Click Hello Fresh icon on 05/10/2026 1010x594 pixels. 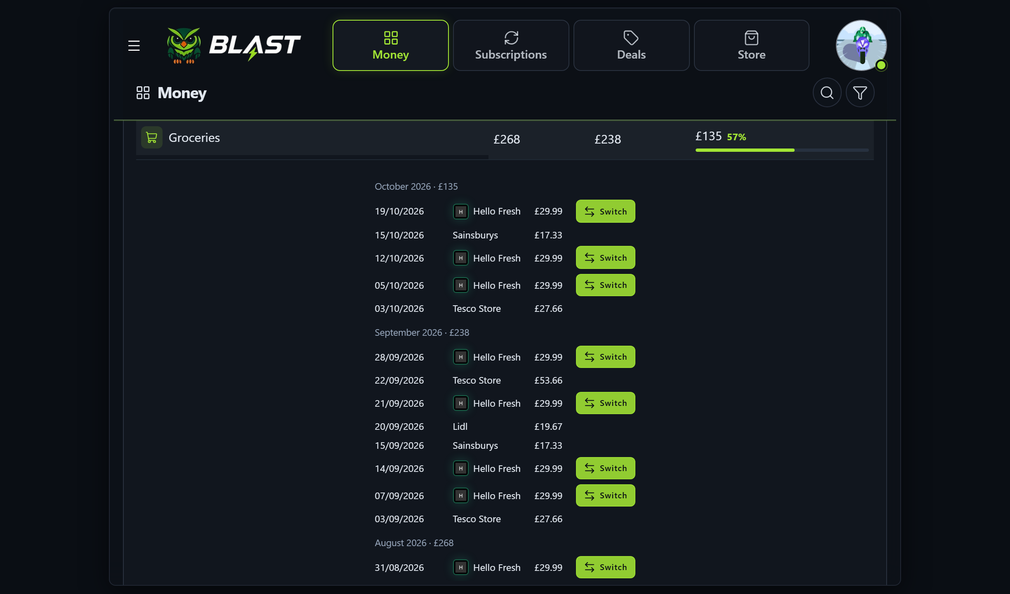point(460,285)
